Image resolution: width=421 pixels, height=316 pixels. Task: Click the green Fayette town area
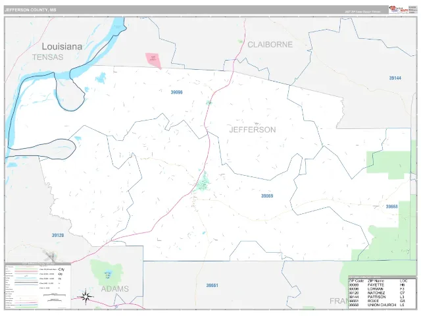[x=203, y=183]
